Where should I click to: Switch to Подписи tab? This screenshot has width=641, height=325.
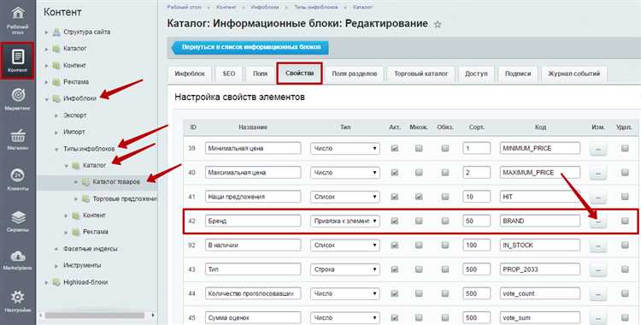(518, 74)
